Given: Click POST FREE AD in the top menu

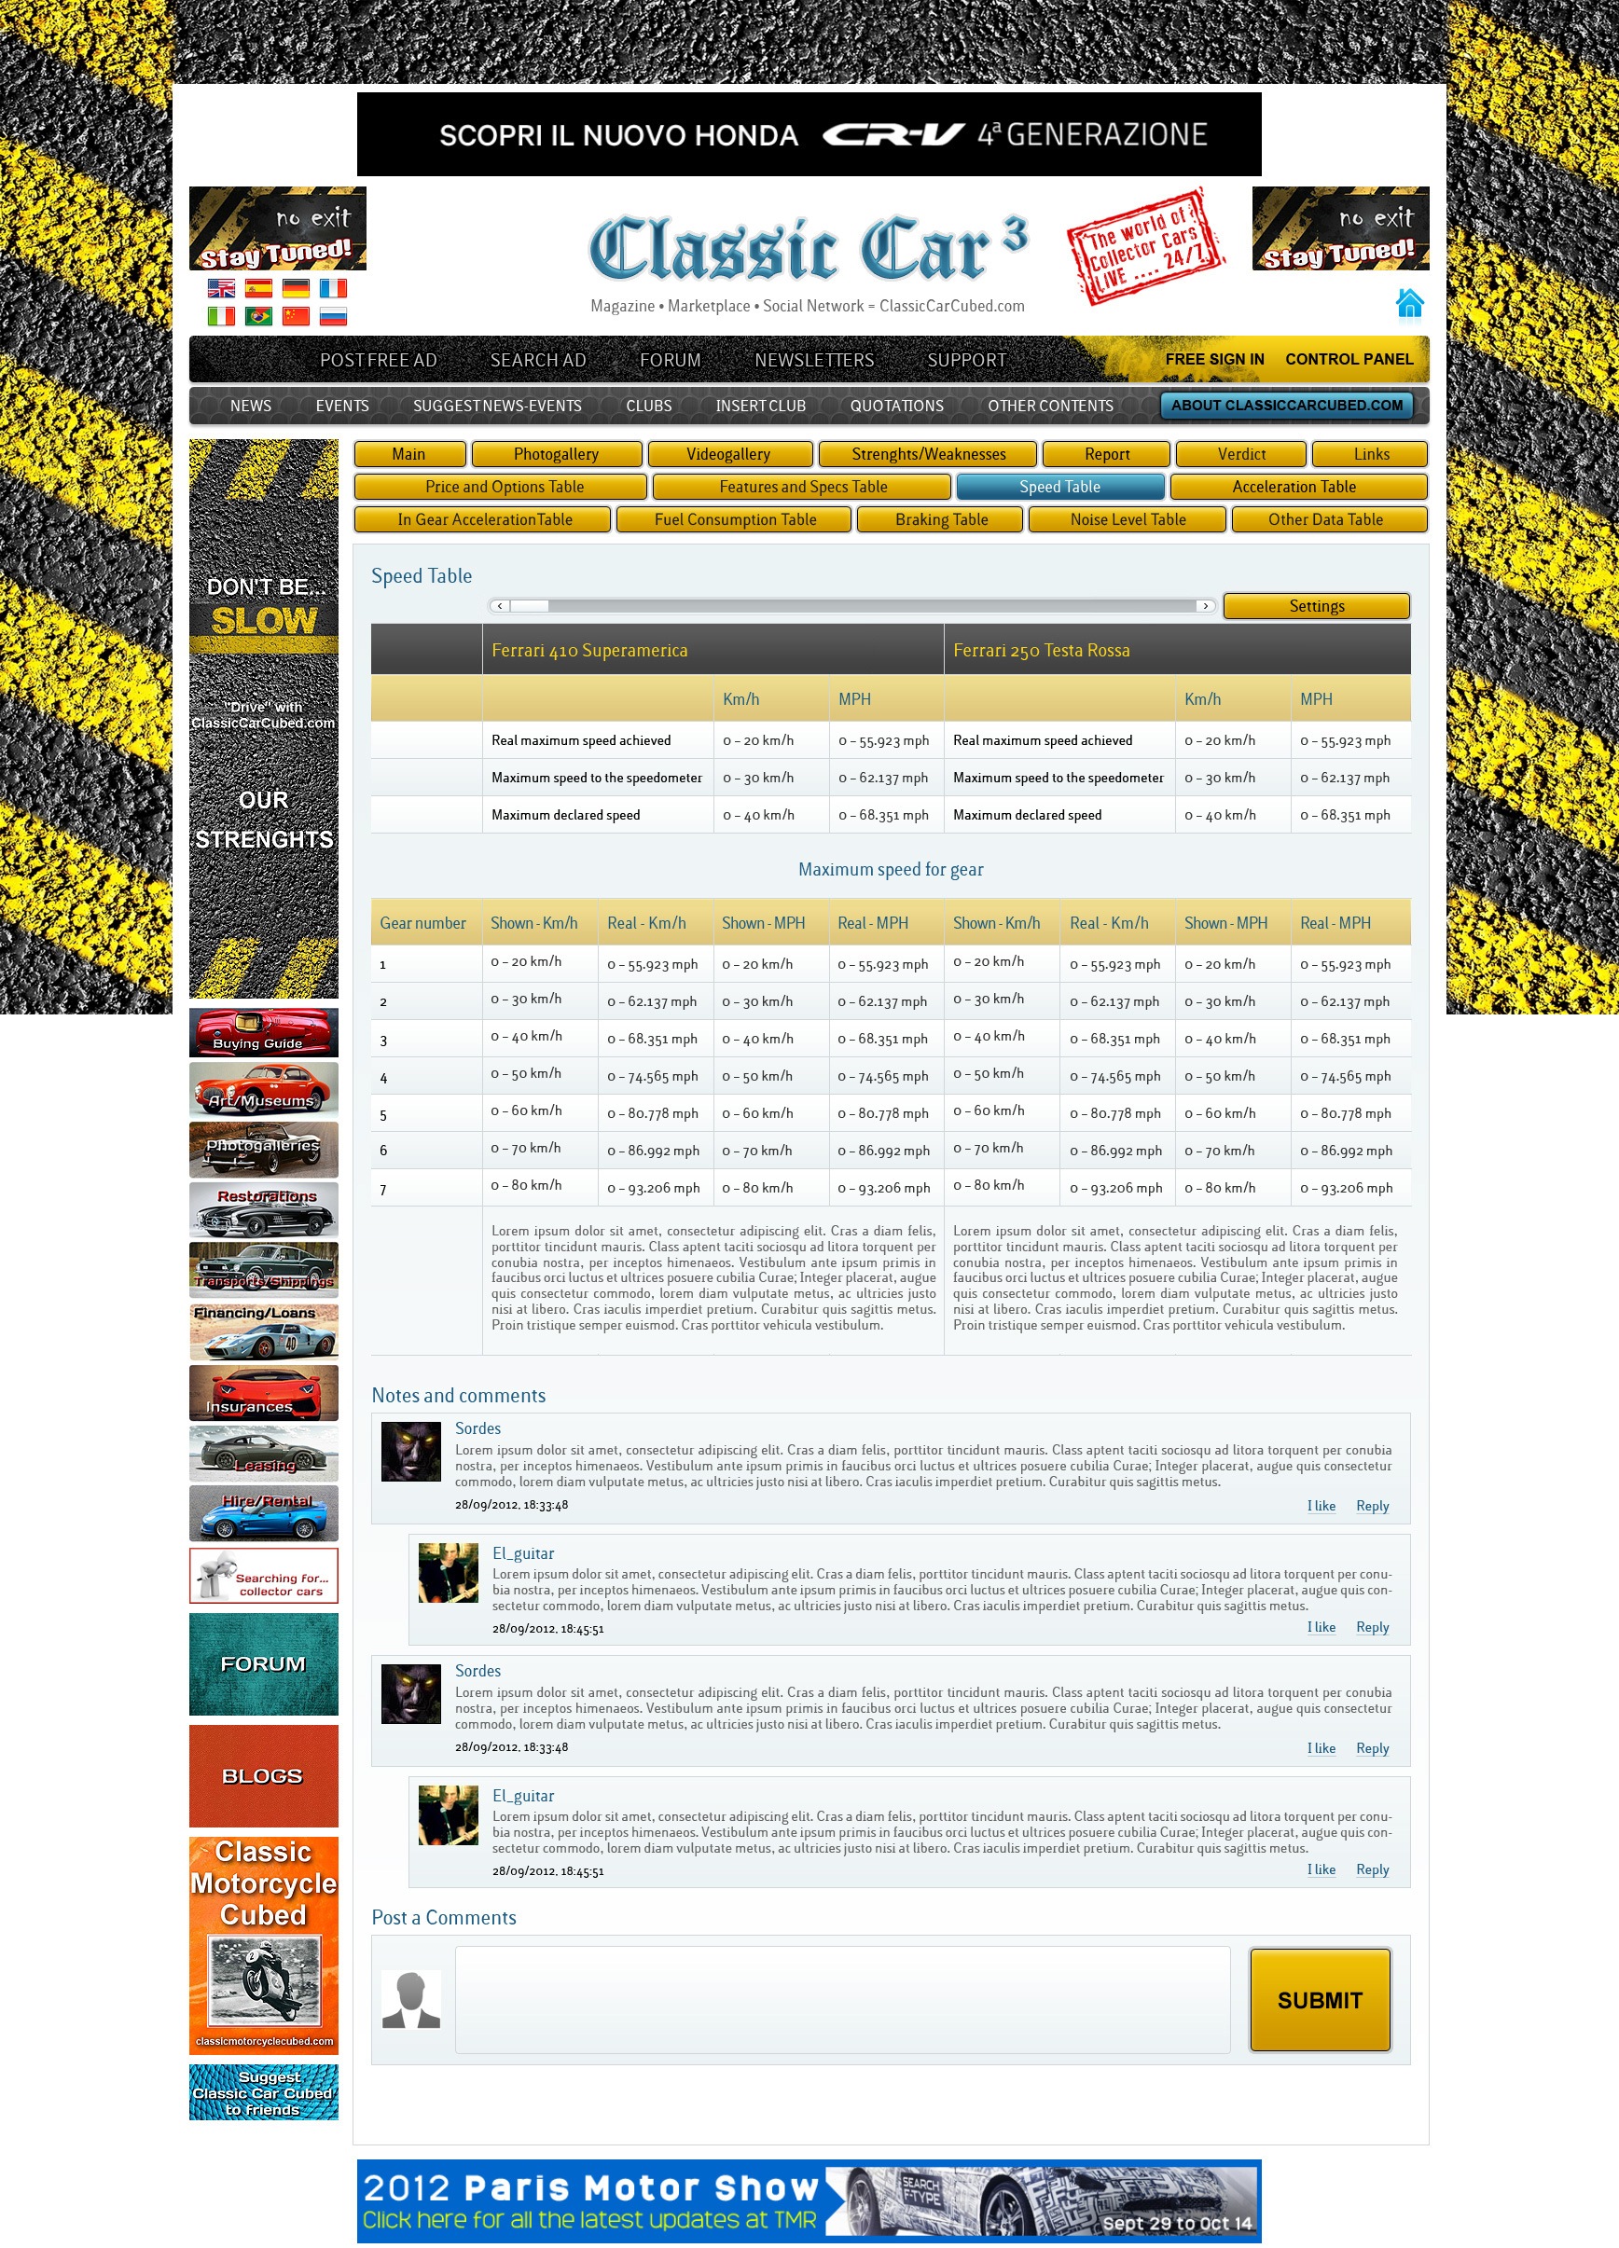Looking at the screenshot, I should pyautogui.click(x=379, y=361).
